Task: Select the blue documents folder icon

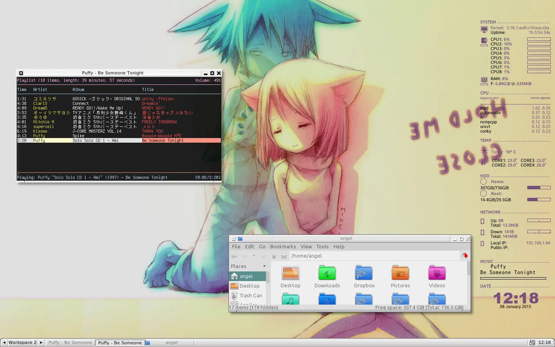Action: coord(327,299)
